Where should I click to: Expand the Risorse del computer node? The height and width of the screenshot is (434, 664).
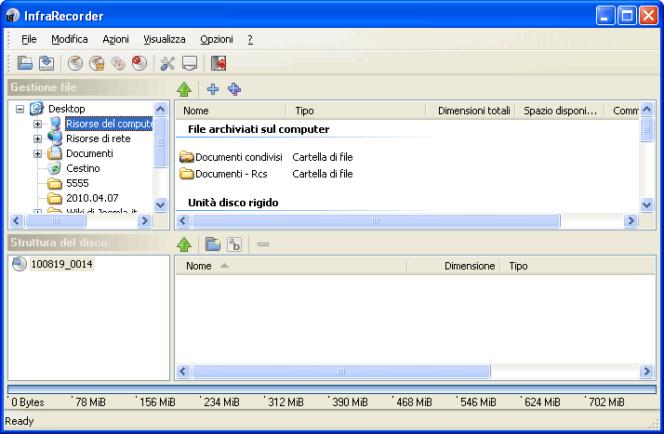[37, 124]
